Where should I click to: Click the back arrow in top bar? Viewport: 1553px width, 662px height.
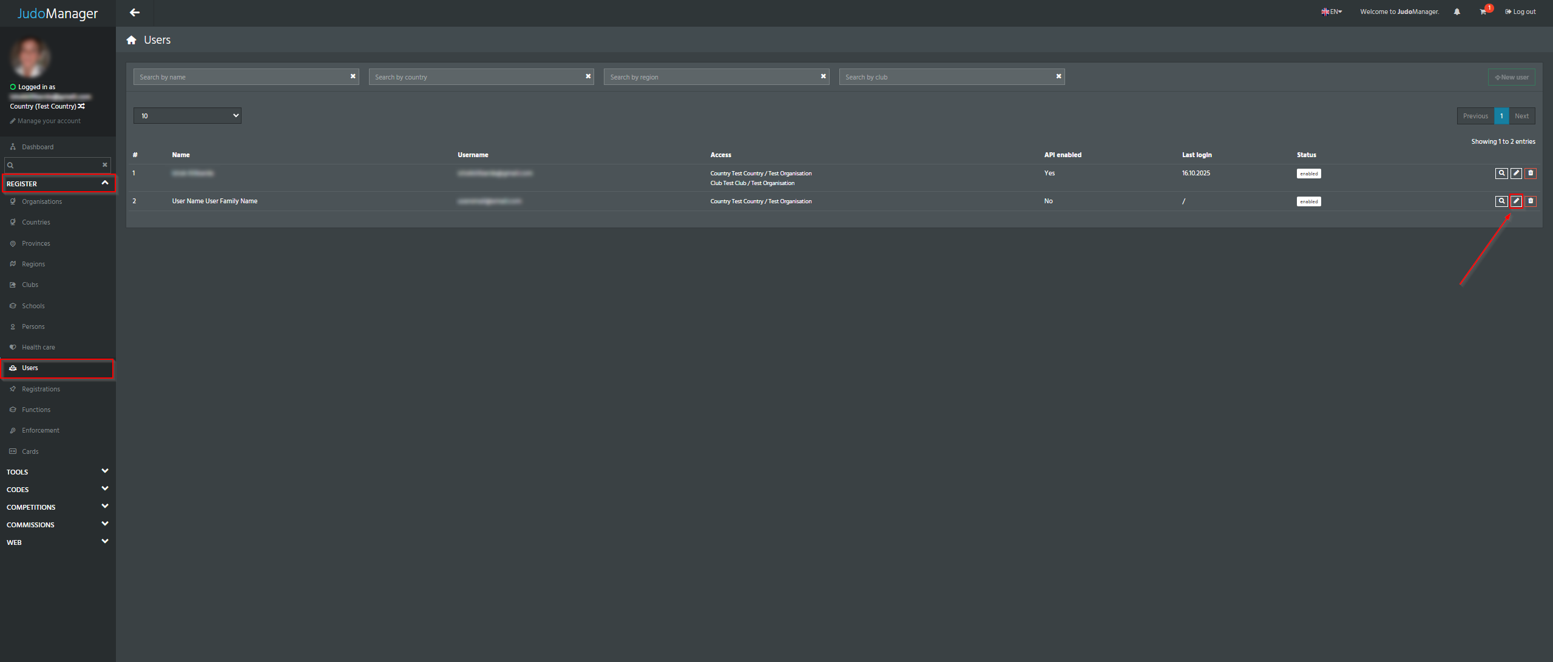(135, 12)
